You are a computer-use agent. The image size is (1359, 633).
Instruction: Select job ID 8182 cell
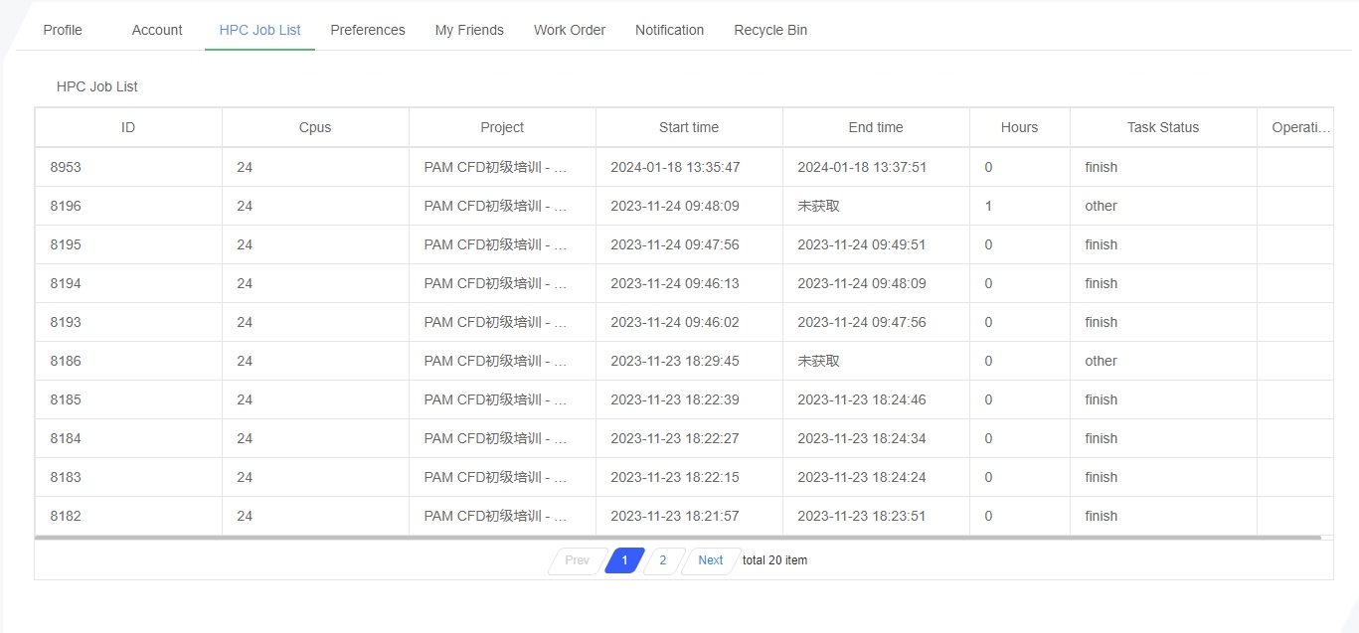point(128,516)
